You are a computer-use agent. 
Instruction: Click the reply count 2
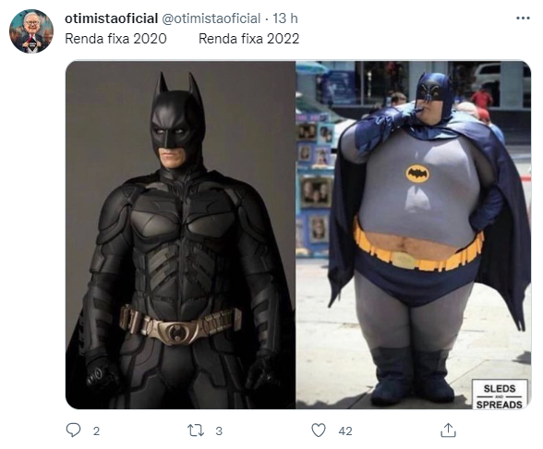tap(96, 431)
